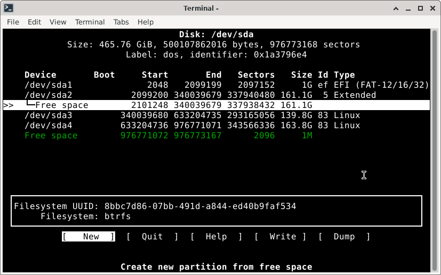Minimize the Terminal window
The height and width of the screenshot is (275, 441).
pos(407,8)
